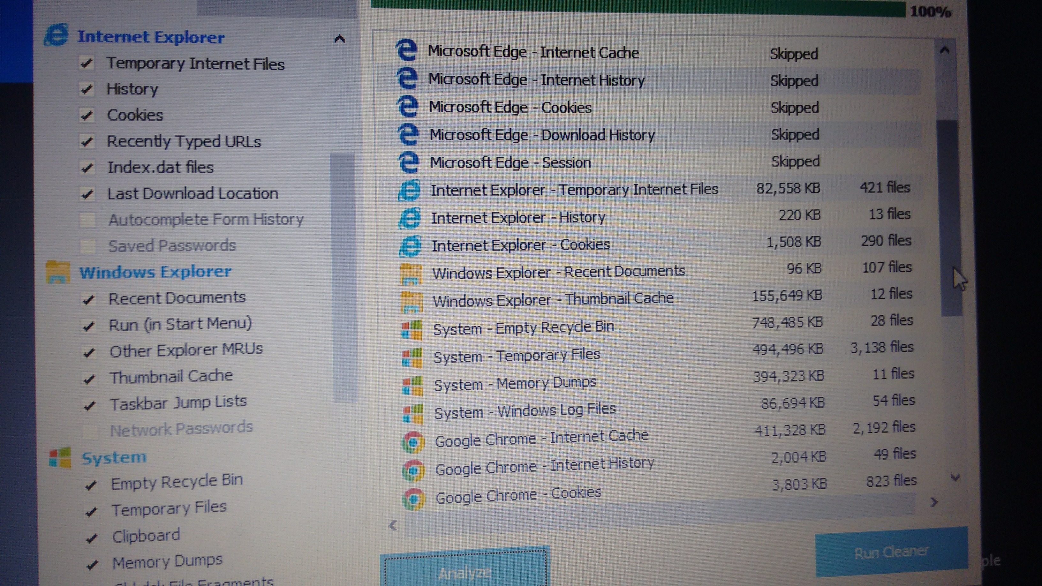Enable Autocomplete Form History checkbox

tap(88, 221)
